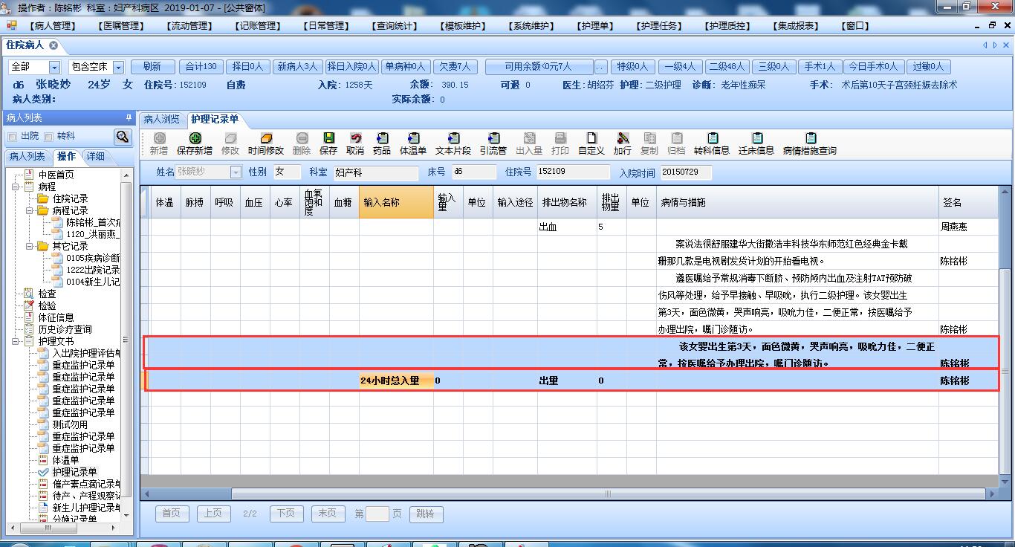Click the 时间修改 (modify time) toolbar icon
Image resolution: width=1015 pixels, height=547 pixels.
(x=266, y=138)
